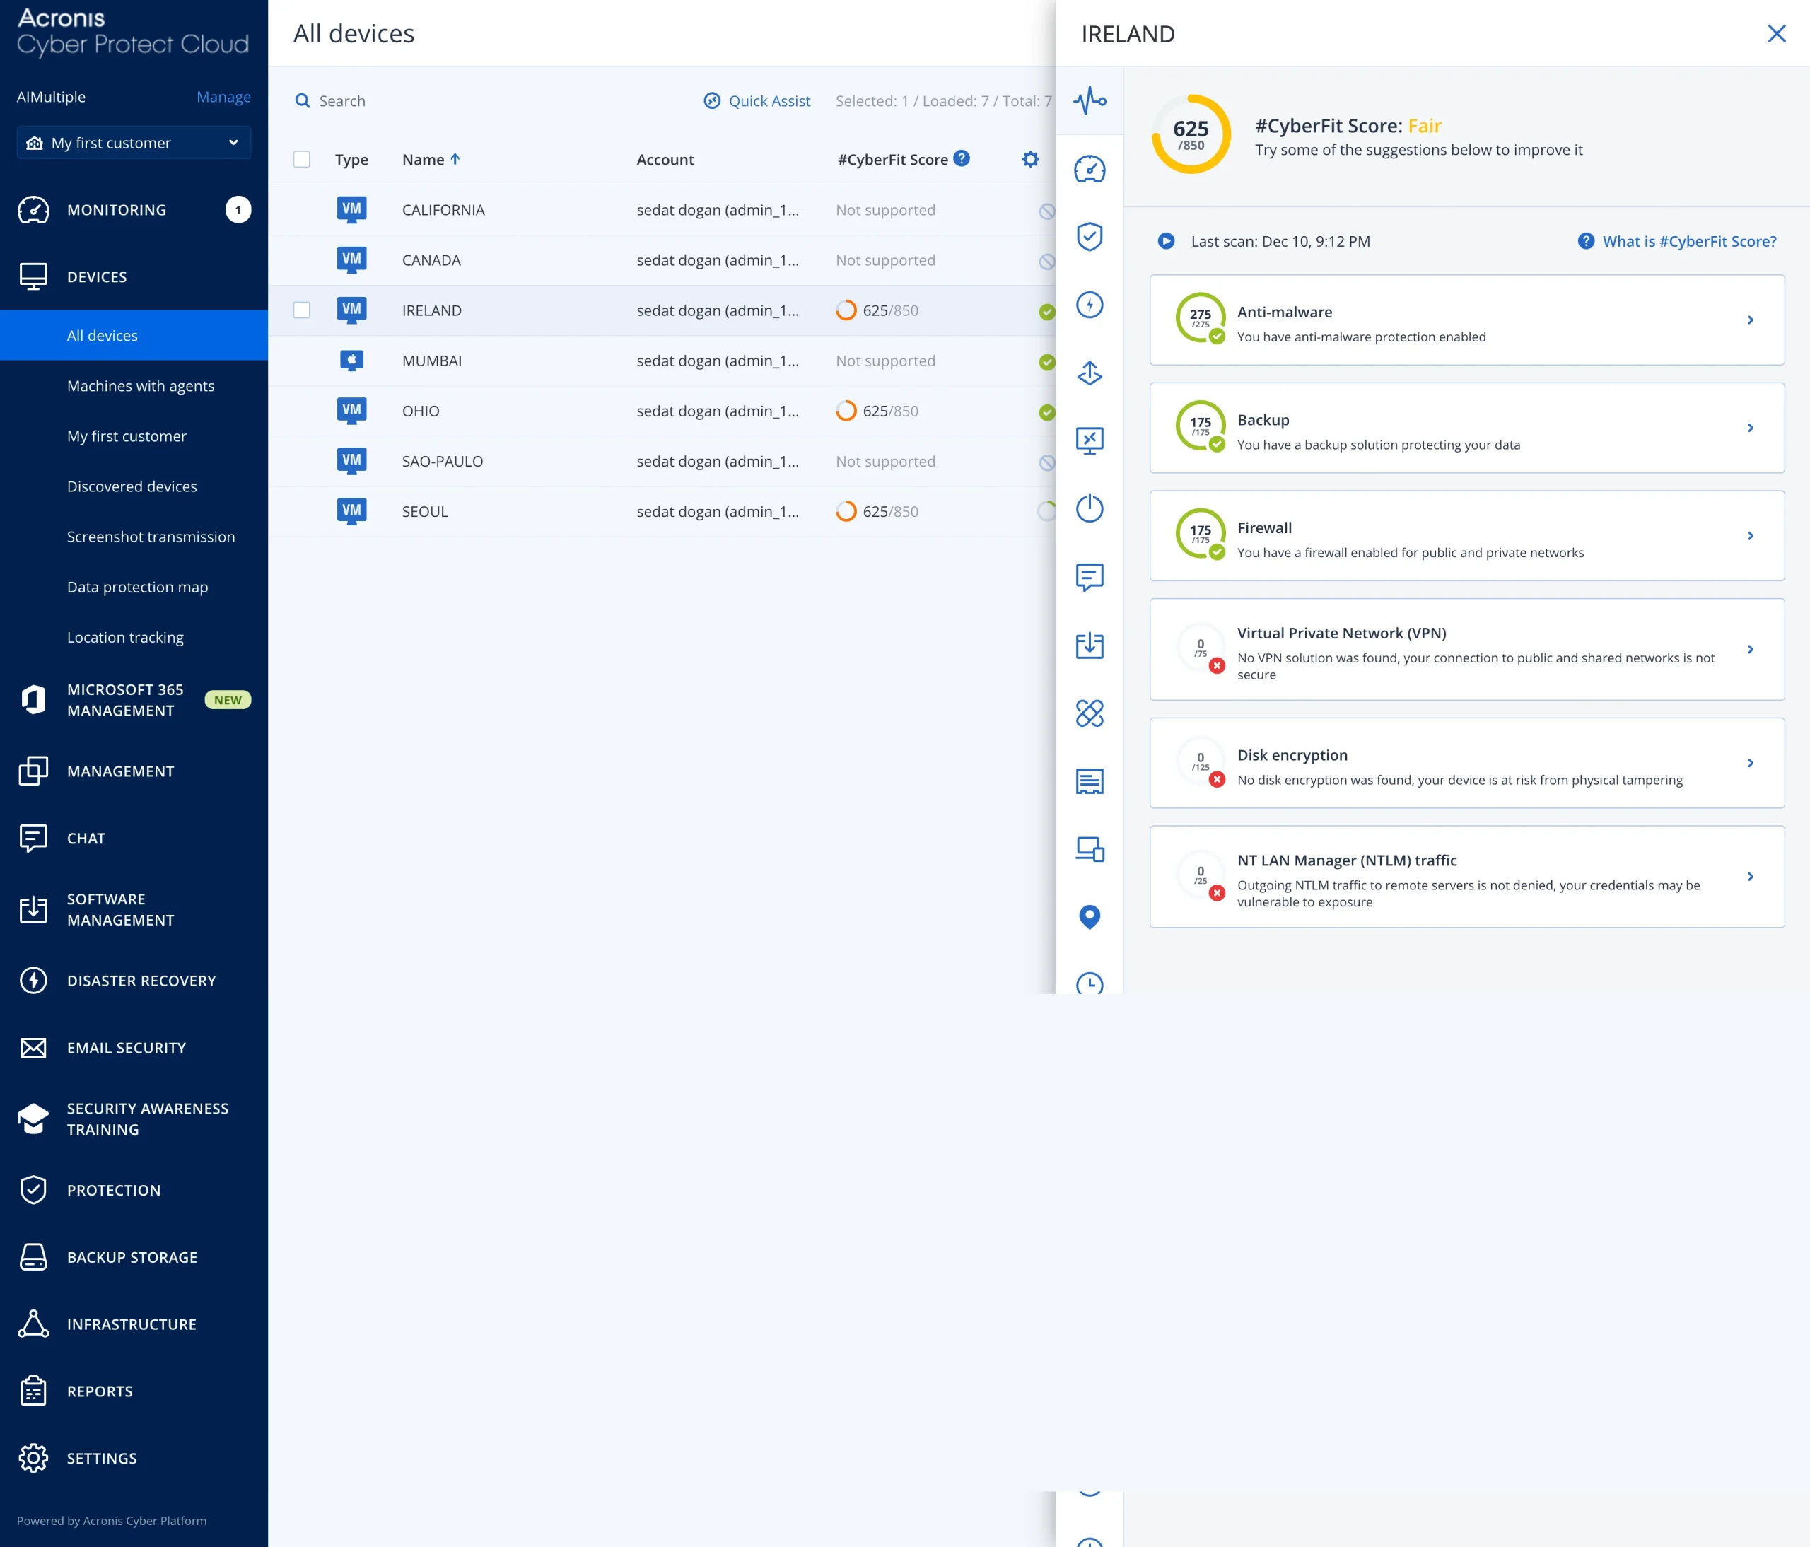Screen dimensions: 1810x1547
Task: Open BACKUP STORAGE menu
Action: pos(134,1257)
